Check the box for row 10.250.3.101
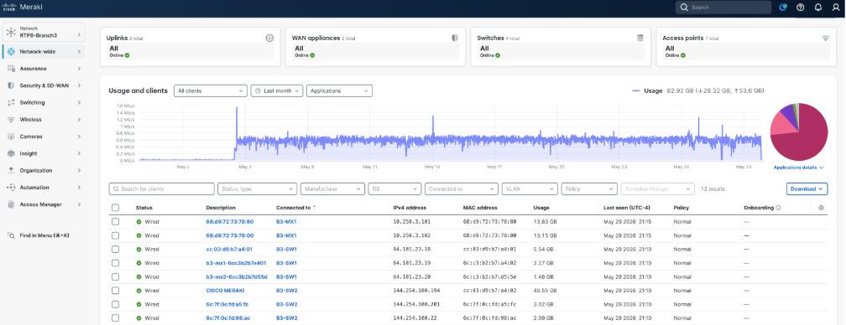Image resolution: width=846 pixels, height=325 pixels. [x=116, y=222]
